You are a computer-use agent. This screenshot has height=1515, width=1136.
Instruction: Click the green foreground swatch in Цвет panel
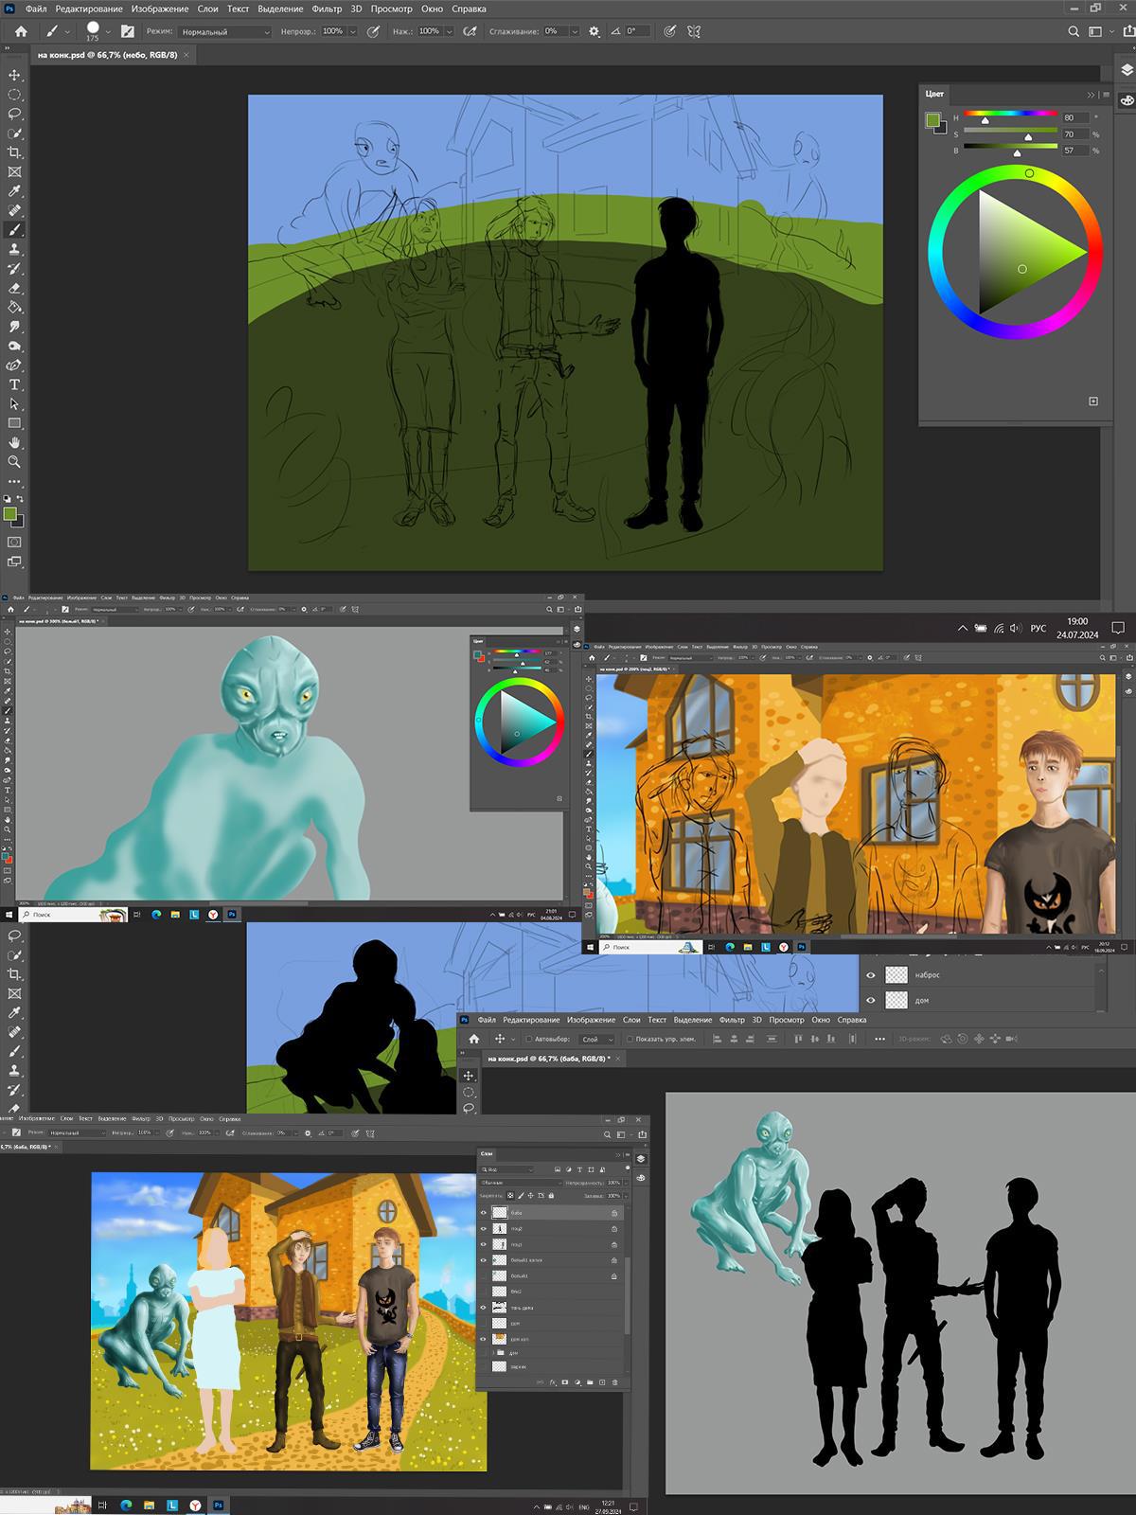click(932, 119)
